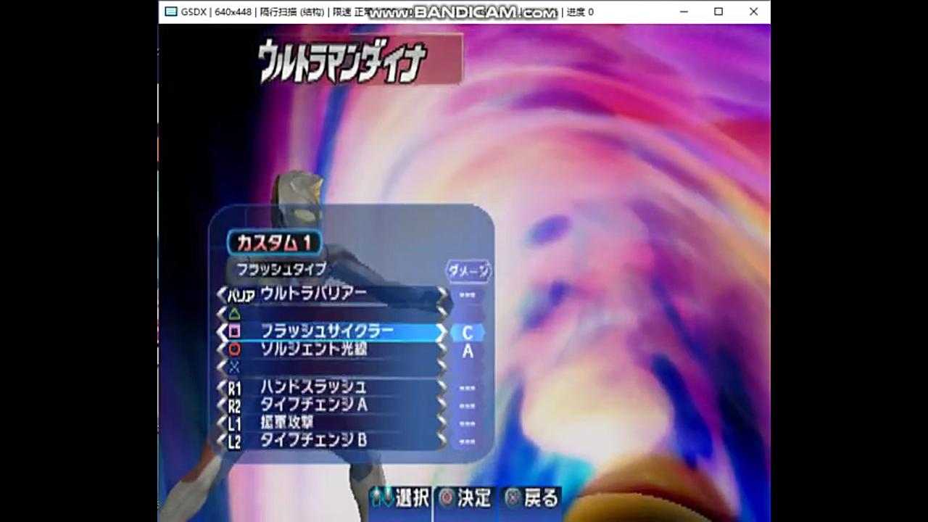The height and width of the screenshot is (522, 928).
Task: Click the R2 button label beside タイプチェンジA
Action: 234,406
